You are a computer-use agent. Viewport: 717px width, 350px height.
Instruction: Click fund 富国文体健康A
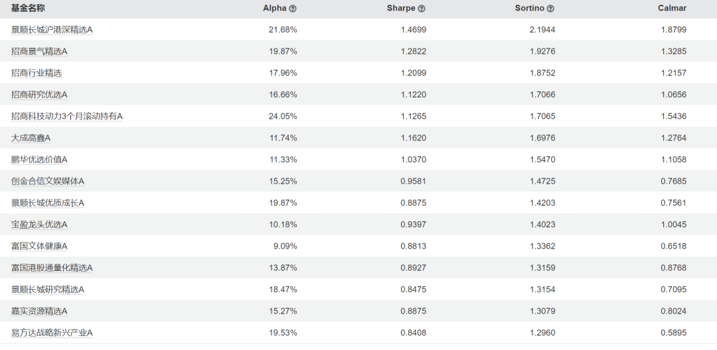pos(39,247)
